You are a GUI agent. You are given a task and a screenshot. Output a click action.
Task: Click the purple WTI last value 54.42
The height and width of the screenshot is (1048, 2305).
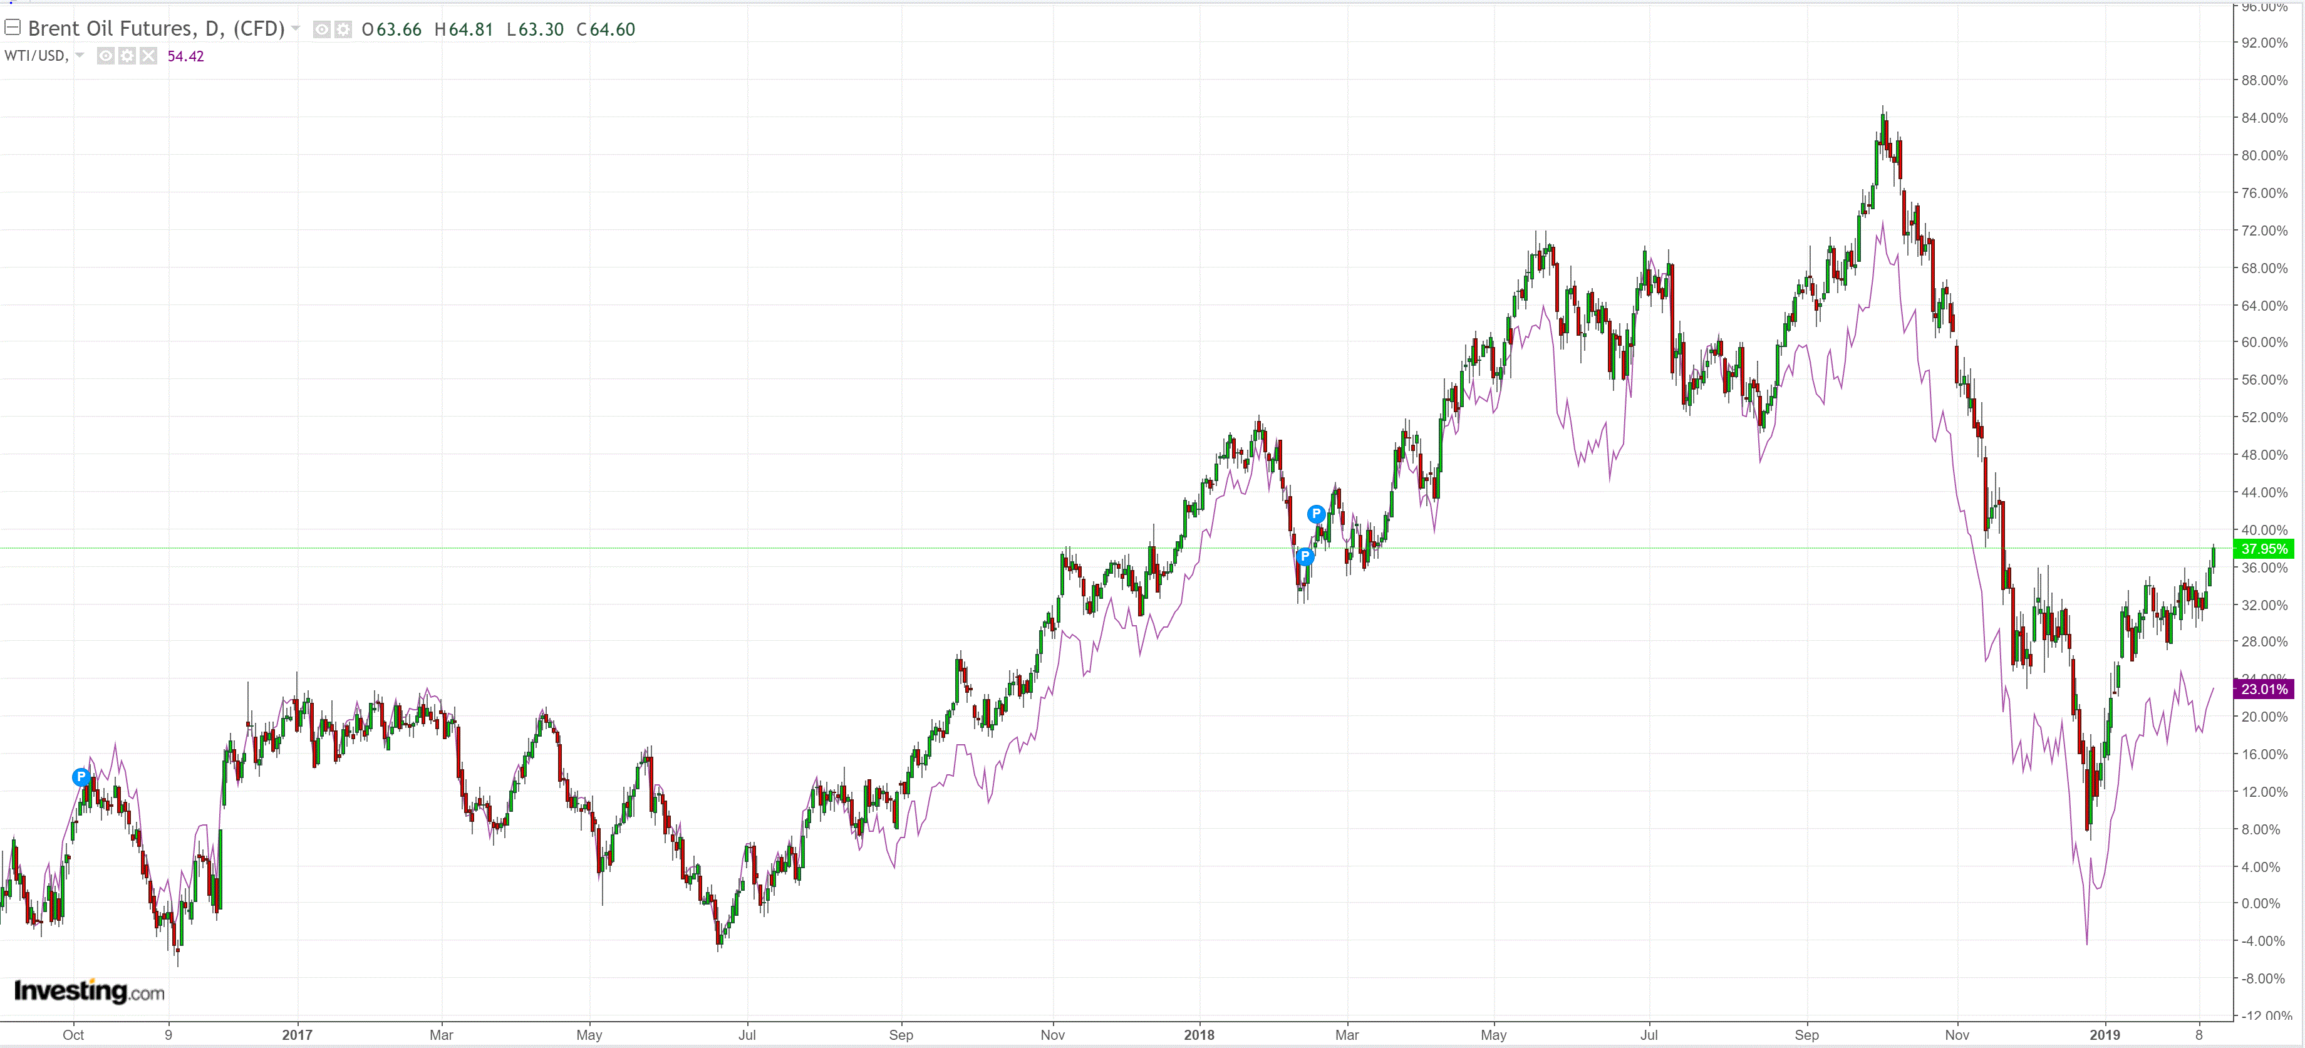point(185,56)
